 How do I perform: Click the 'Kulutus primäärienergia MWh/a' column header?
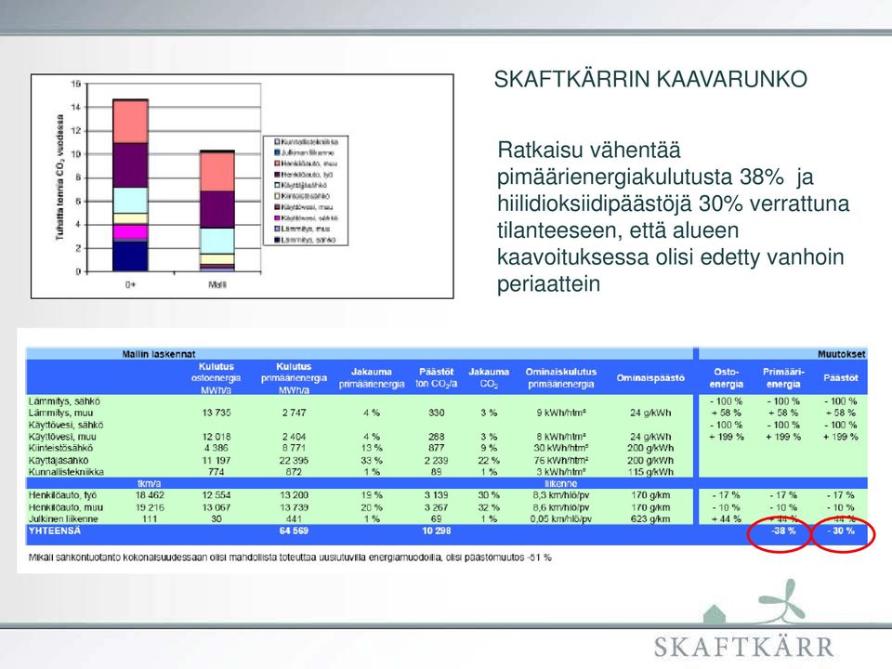pos(294,378)
